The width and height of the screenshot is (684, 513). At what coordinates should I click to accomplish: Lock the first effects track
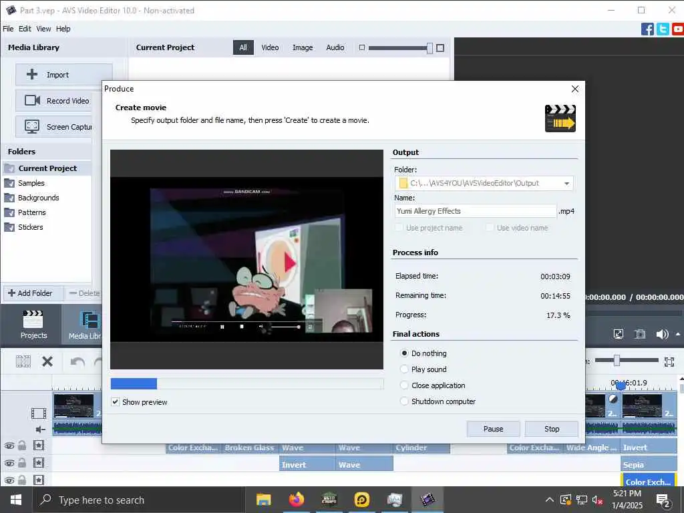coord(22,446)
